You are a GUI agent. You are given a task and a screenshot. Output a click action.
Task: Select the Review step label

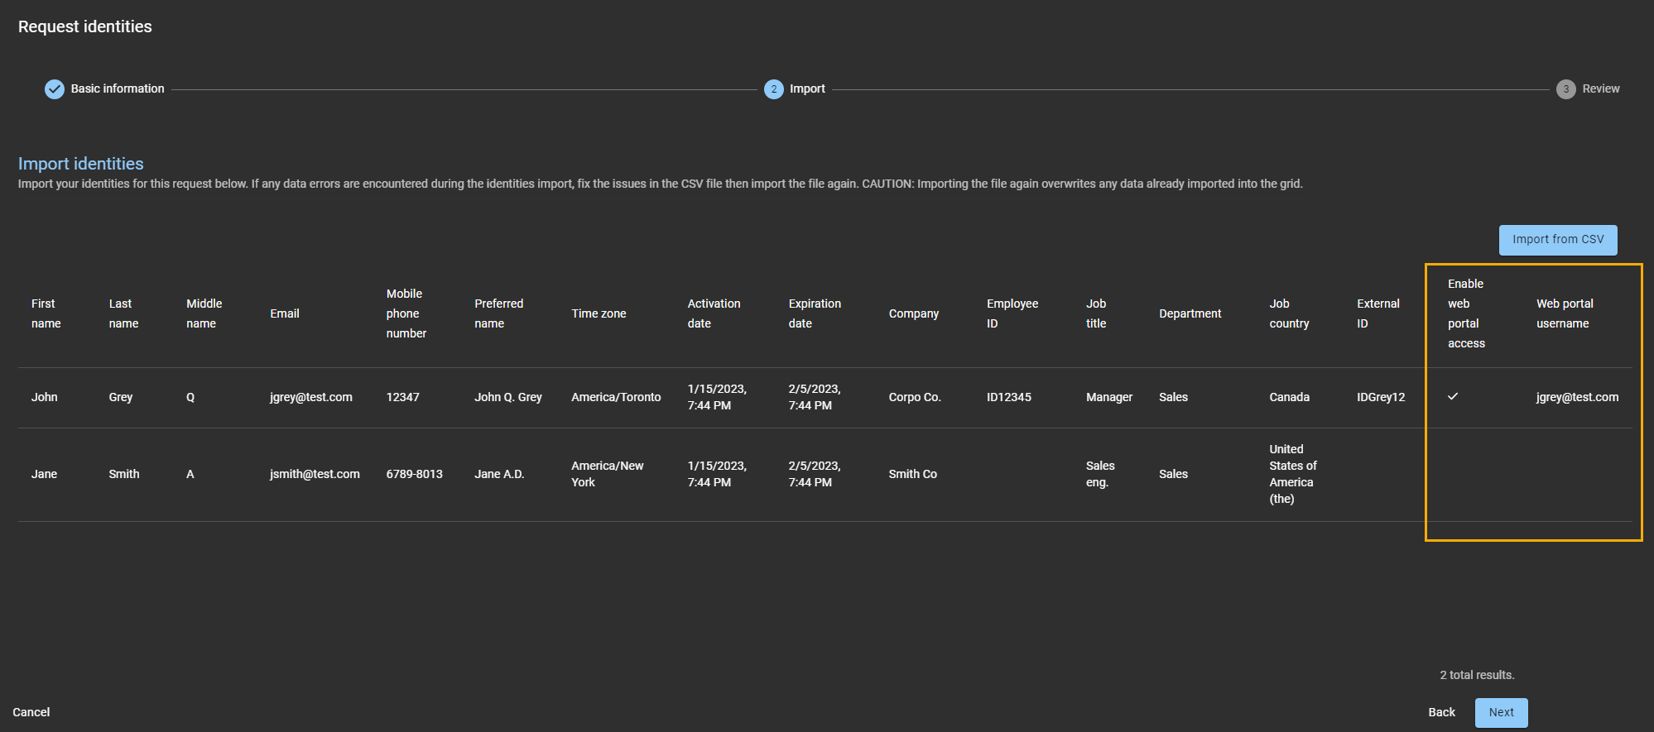coord(1601,89)
